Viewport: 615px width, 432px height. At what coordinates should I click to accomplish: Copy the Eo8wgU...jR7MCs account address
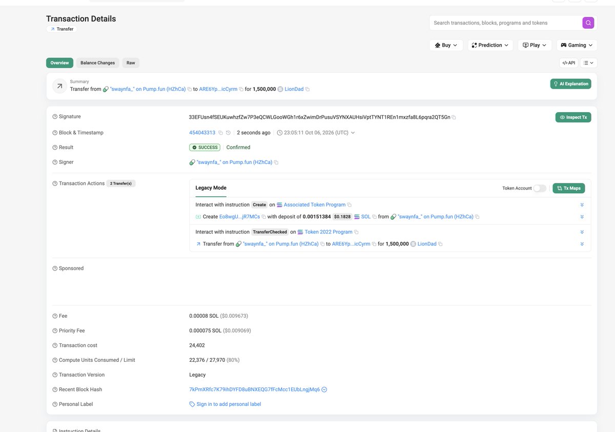[264, 217]
